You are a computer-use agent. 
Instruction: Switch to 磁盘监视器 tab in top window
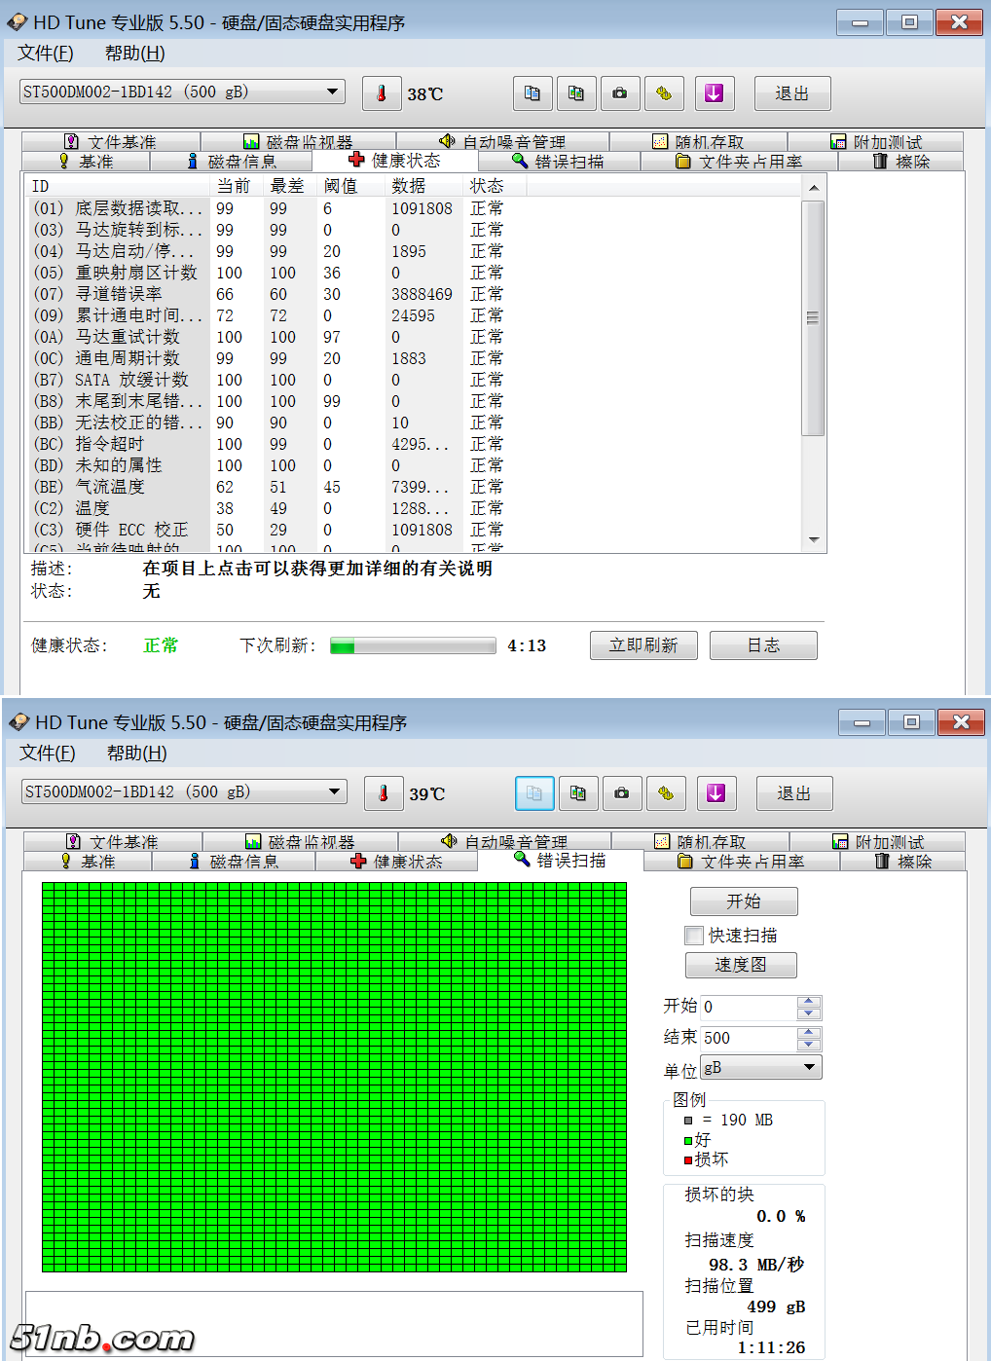click(299, 142)
